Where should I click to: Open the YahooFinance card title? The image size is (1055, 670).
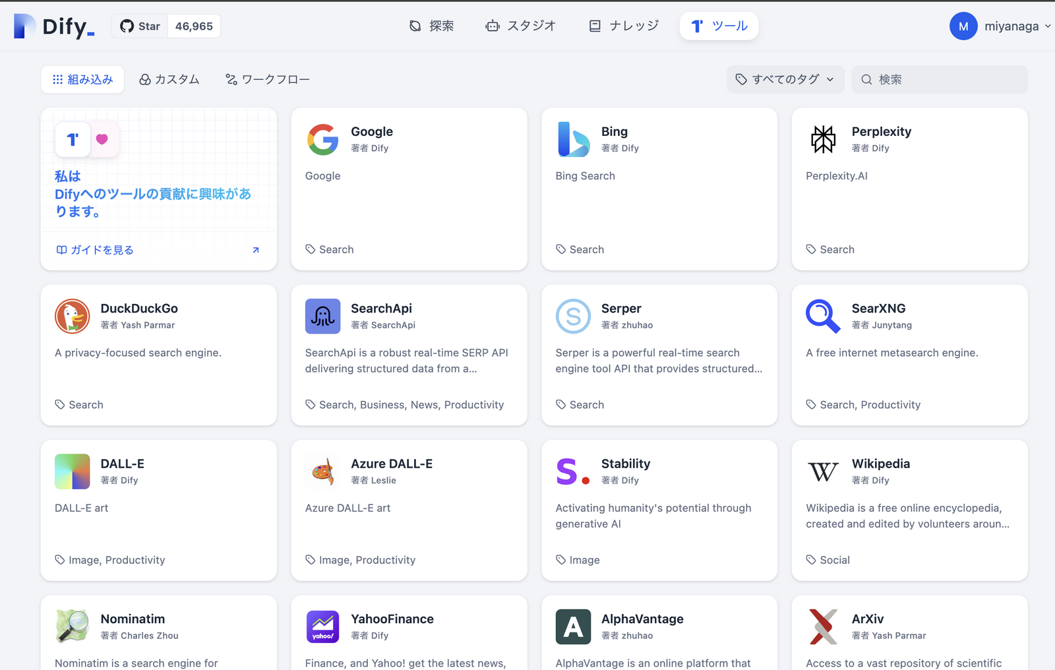point(392,619)
